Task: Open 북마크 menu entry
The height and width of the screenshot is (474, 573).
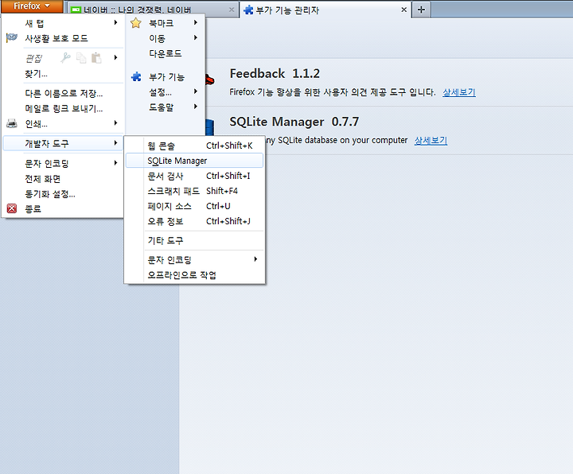Action: [161, 23]
